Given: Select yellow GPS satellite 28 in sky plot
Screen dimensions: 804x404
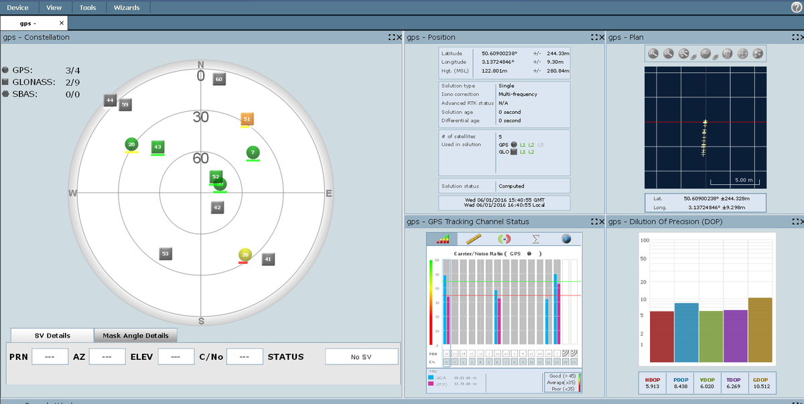Looking at the screenshot, I should pos(246,255).
